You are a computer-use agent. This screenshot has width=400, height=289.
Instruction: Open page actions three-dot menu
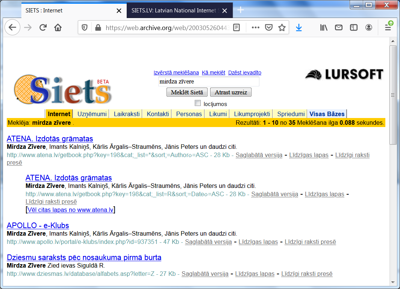[x=255, y=27]
